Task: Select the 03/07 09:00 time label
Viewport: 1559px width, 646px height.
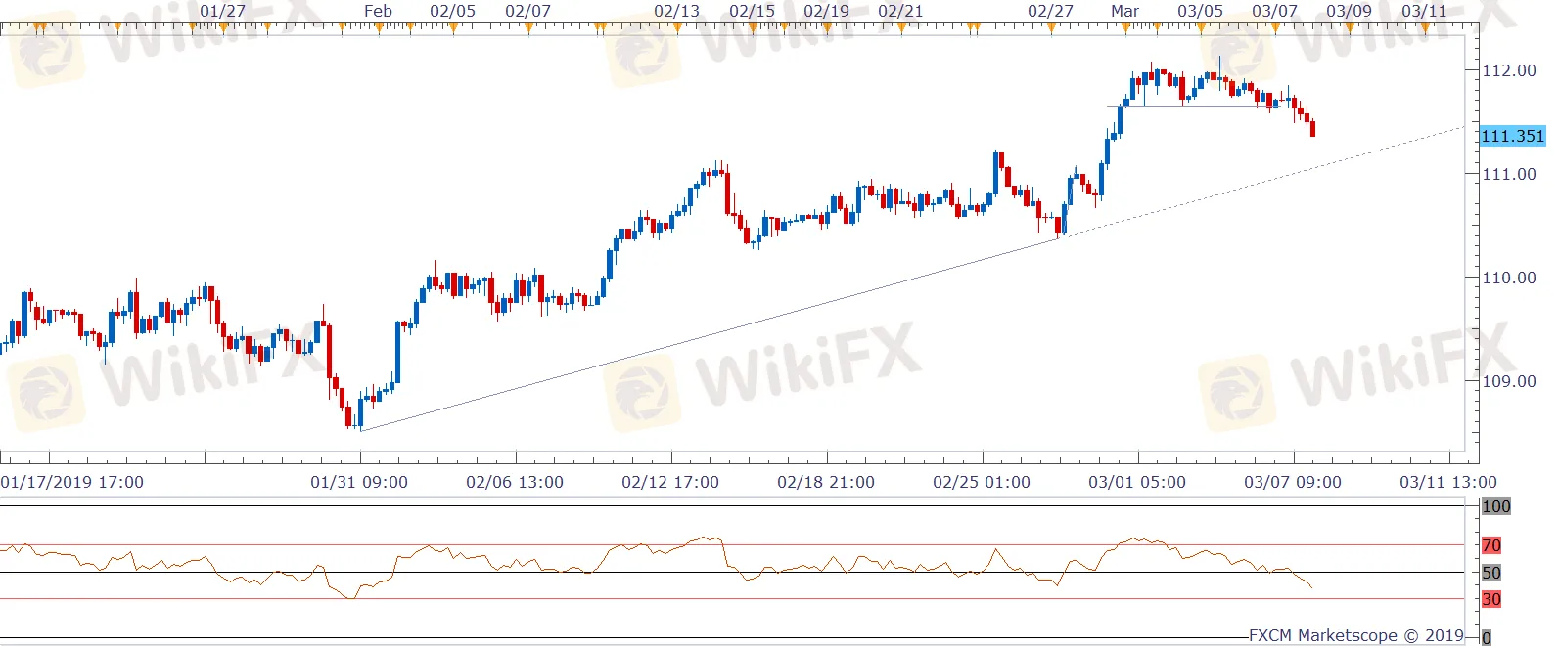Action: 1293,482
